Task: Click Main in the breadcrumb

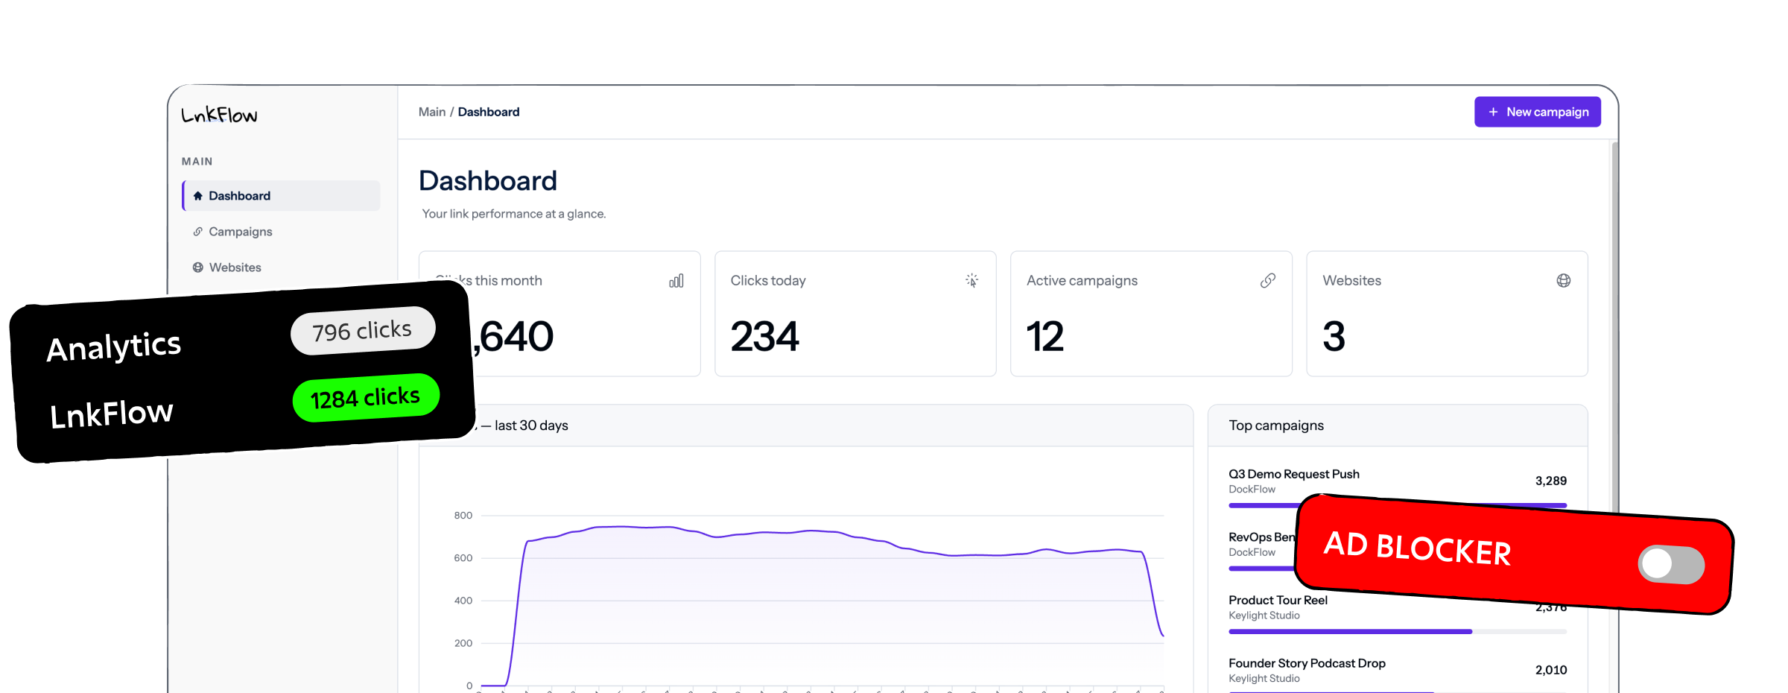Action: [432, 112]
